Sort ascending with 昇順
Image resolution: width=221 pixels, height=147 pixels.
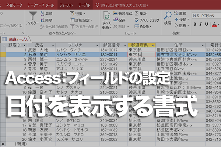coord(47,14)
